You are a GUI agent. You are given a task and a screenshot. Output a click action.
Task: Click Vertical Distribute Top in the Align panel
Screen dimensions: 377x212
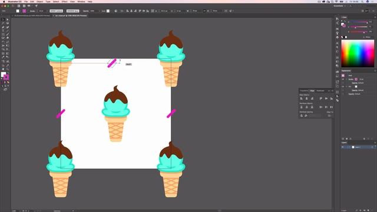click(301, 107)
